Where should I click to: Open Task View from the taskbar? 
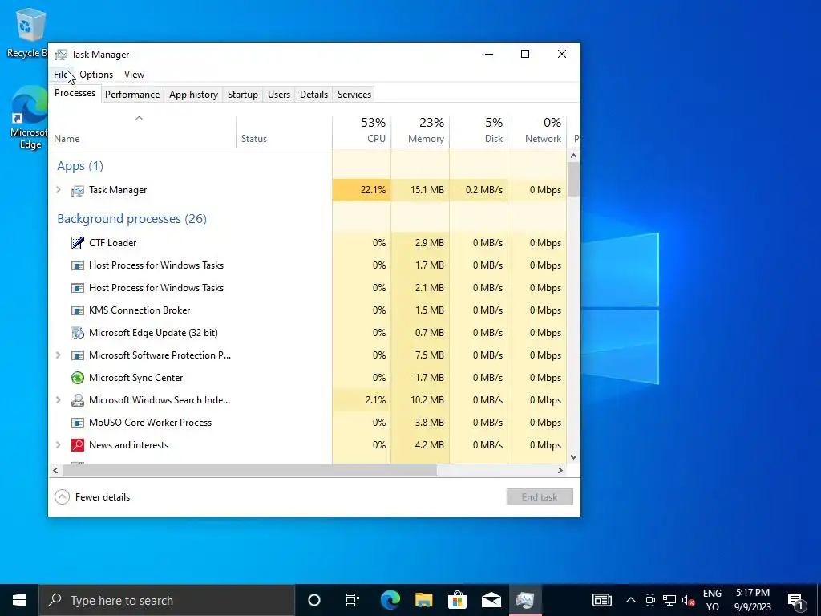tap(353, 600)
